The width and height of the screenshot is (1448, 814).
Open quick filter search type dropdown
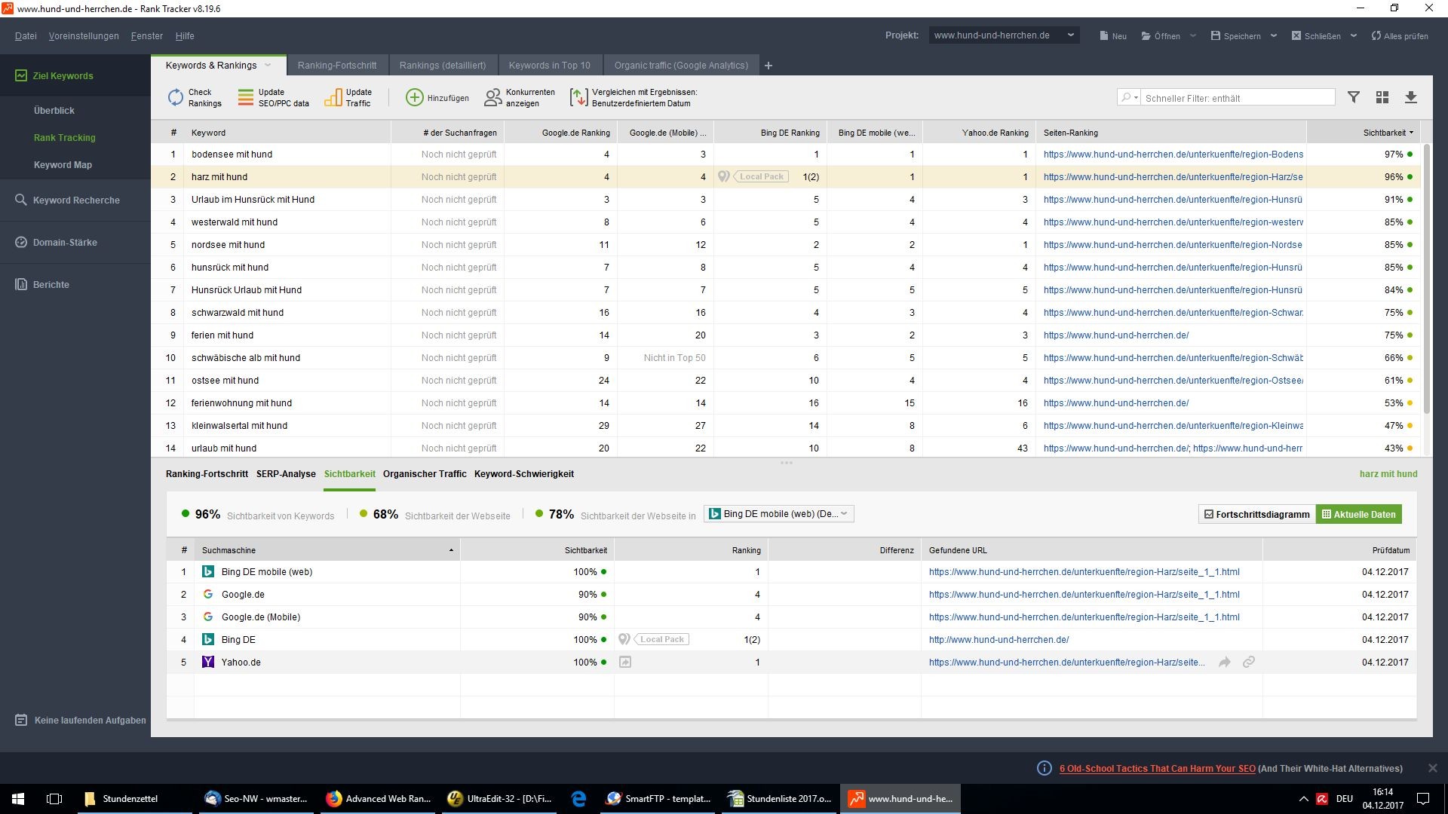tap(1129, 97)
